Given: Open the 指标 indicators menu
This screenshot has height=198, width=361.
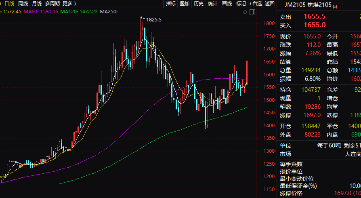Looking at the screenshot, I should pyautogui.click(x=171, y=4).
